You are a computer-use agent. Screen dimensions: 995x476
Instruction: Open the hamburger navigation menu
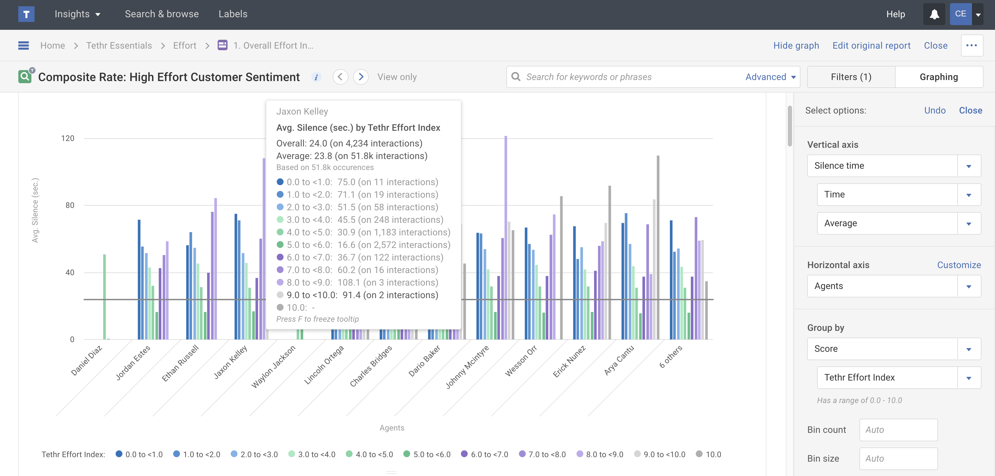tap(24, 46)
